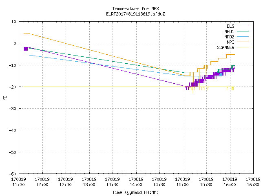
Task: Click the NPI legend label
Action: point(230,42)
